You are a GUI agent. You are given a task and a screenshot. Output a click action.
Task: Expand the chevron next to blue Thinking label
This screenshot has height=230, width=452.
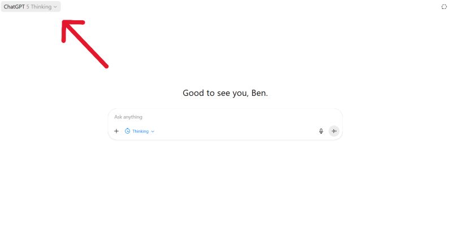coord(153,131)
